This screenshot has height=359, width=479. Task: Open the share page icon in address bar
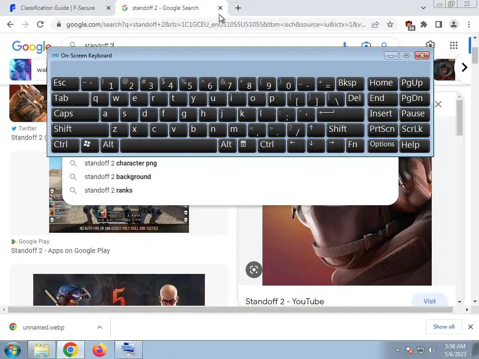pos(375,24)
